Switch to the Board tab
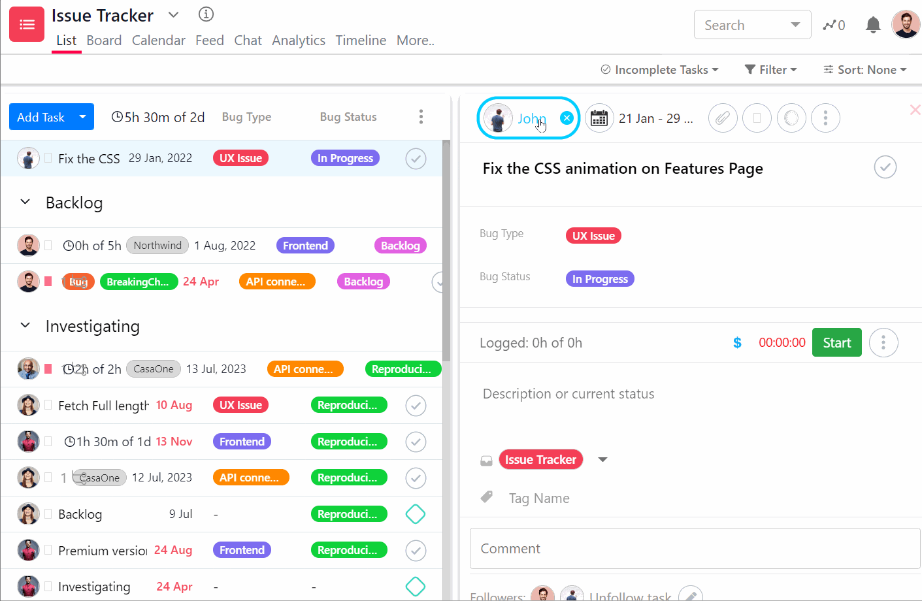This screenshot has width=922, height=601. tap(104, 40)
